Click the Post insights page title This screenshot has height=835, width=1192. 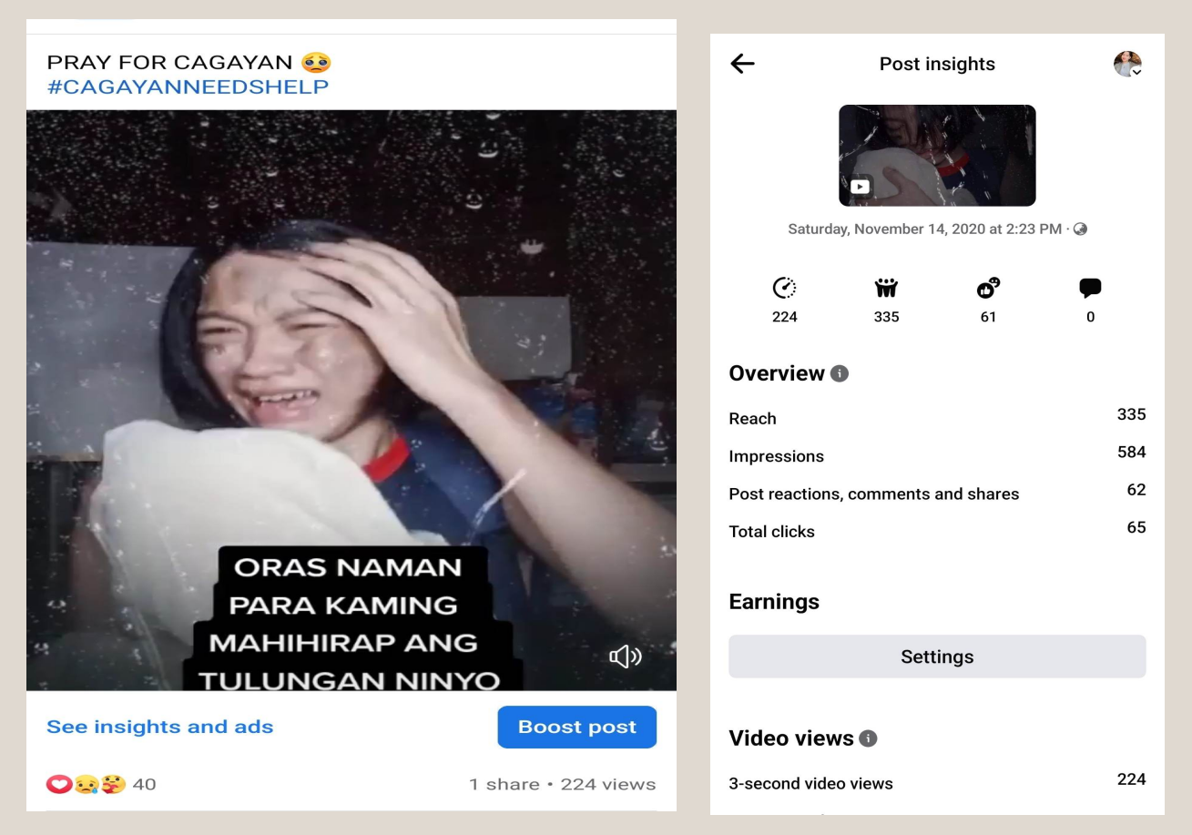[x=937, y=64]
